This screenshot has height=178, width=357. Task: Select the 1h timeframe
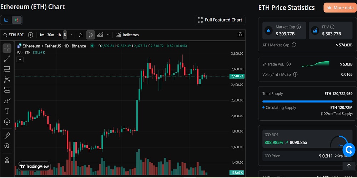(59, 35)
